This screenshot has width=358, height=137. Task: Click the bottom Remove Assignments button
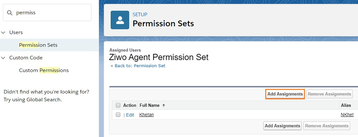(327, 126)
